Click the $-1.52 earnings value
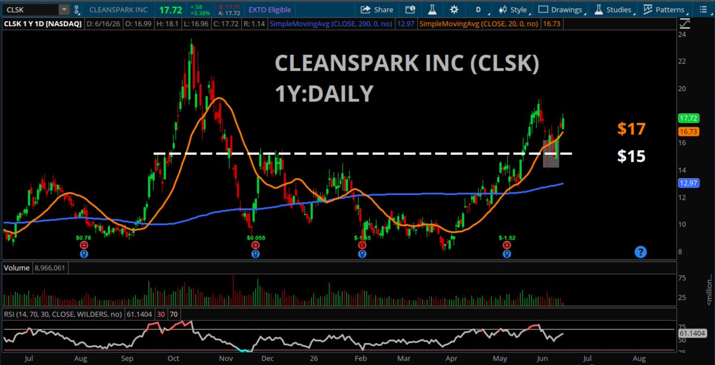This screenshot has width=715, height=365. pyautogui.click(x=506, y=238)
